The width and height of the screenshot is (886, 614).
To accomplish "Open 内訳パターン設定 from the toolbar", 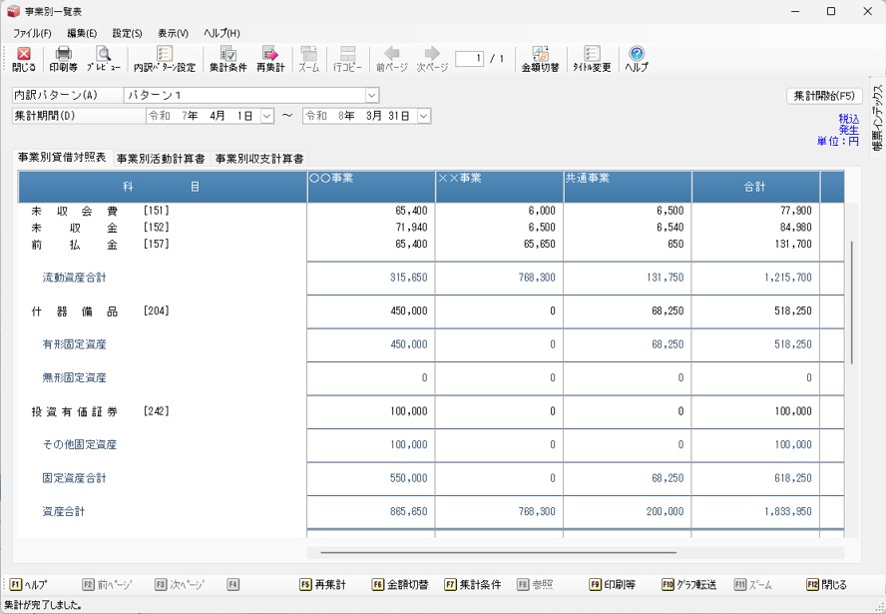I will (x=165, y=59).
